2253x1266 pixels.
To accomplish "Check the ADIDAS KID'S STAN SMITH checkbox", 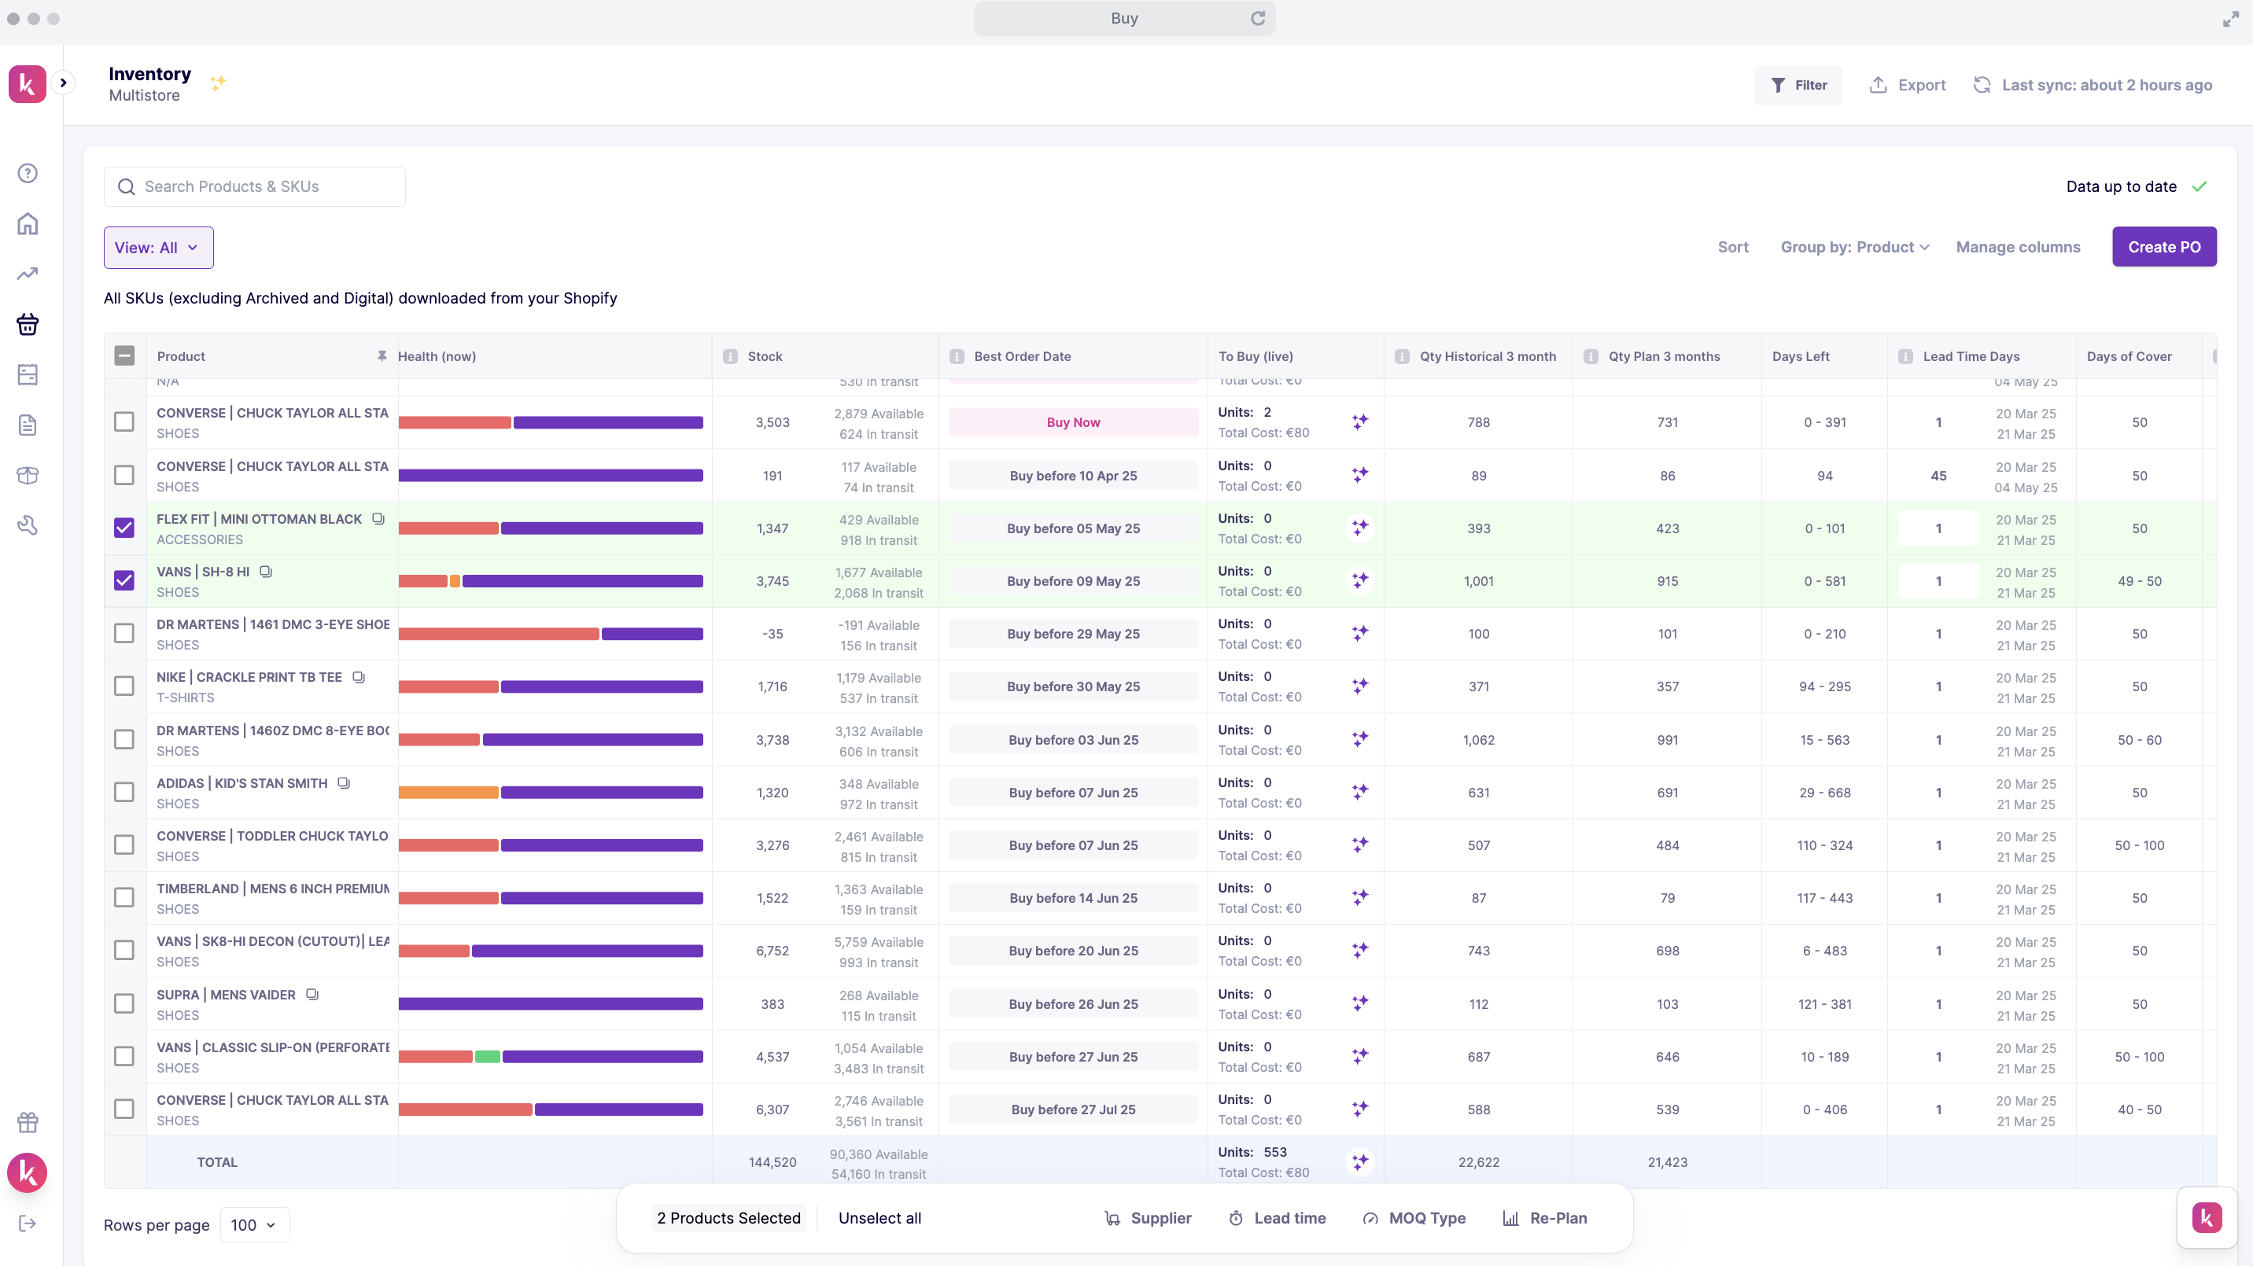I will [x=124, y=792].
